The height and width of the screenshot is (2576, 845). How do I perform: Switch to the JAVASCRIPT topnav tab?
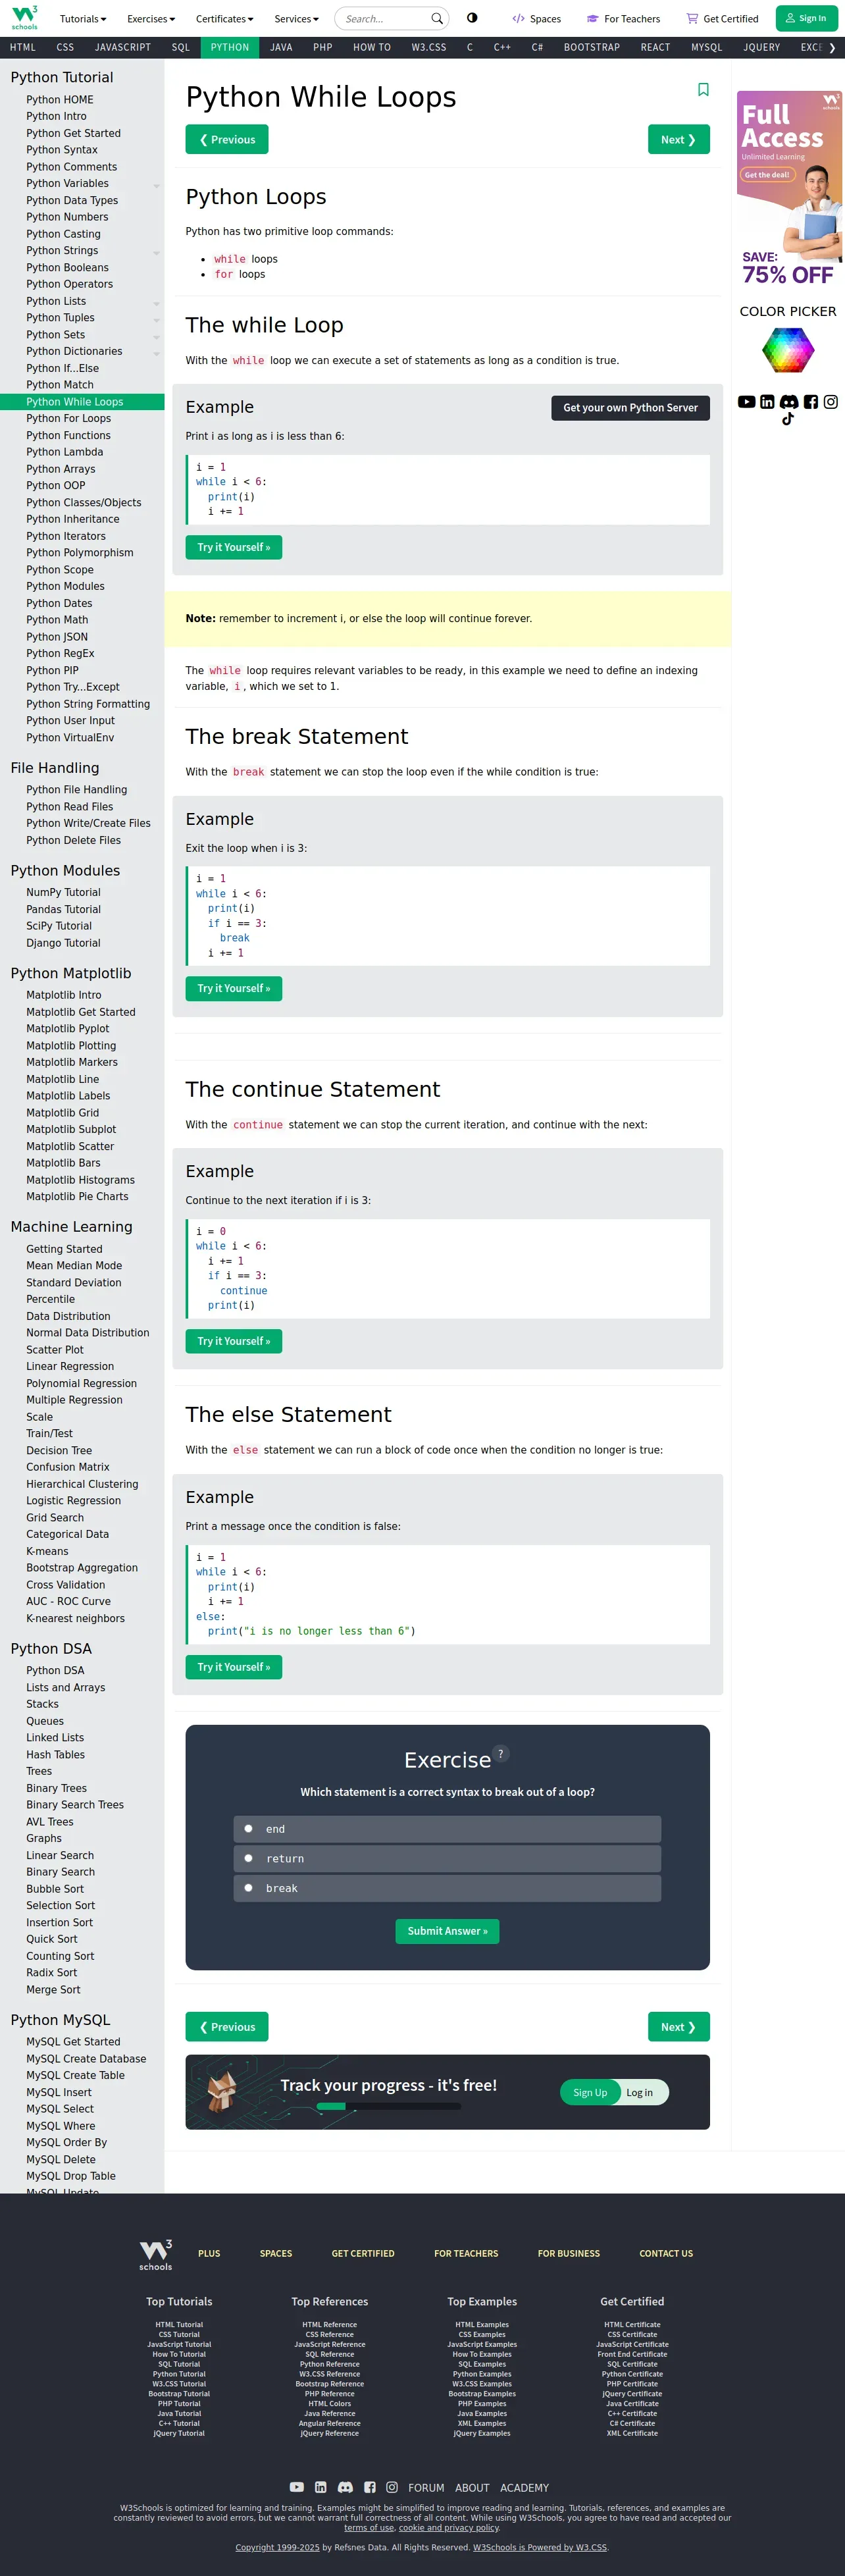coord(123,47)
